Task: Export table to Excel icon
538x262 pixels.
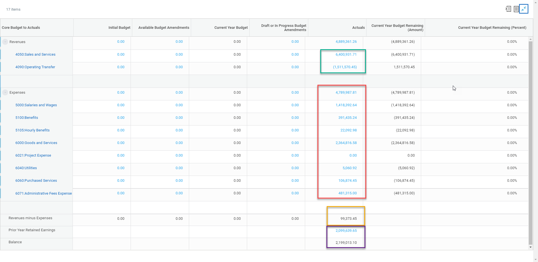Action: [508, 9]
